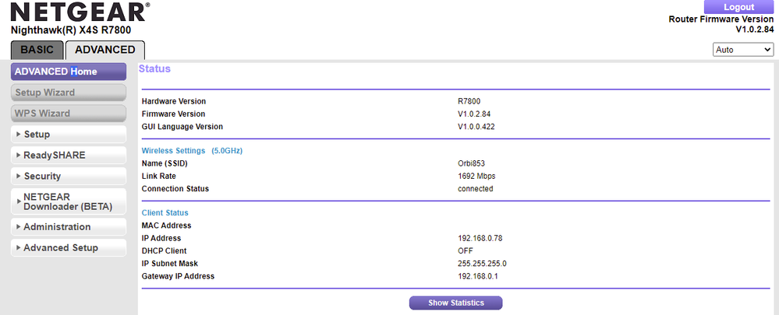Click the DHCP Client label
The width and height of the screenshot is (779, 315).
pyautogui.click(x=164, y=250)
